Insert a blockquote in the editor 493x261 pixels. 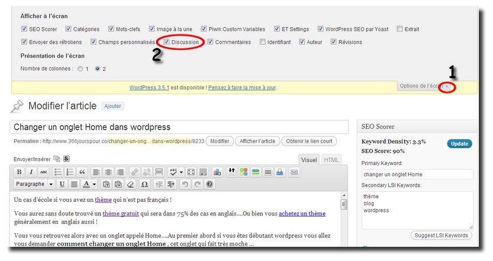82,172
